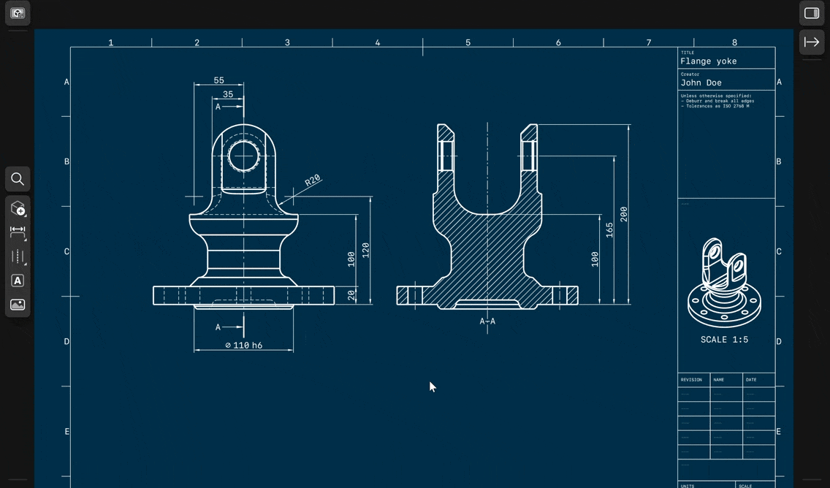830x488 pixels.
Task: Select the centerline tool
Action: (x=18, y=256)
